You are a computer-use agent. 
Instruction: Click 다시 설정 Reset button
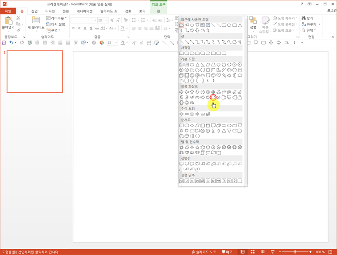[55, 25]
